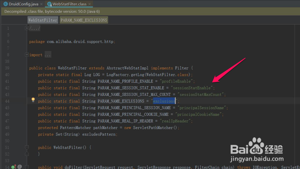The height and width of the screenshot is (169, 300).
Task: Click the folded import '...' placeholder
Action: pyautogui.click(x=48, y=55)
